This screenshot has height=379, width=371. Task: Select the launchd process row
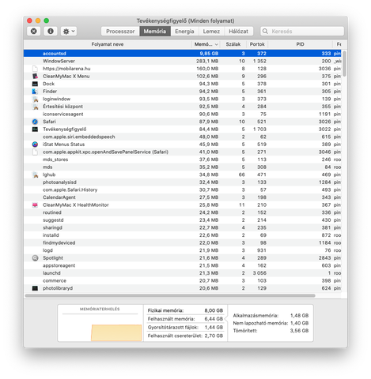[183, 273]
